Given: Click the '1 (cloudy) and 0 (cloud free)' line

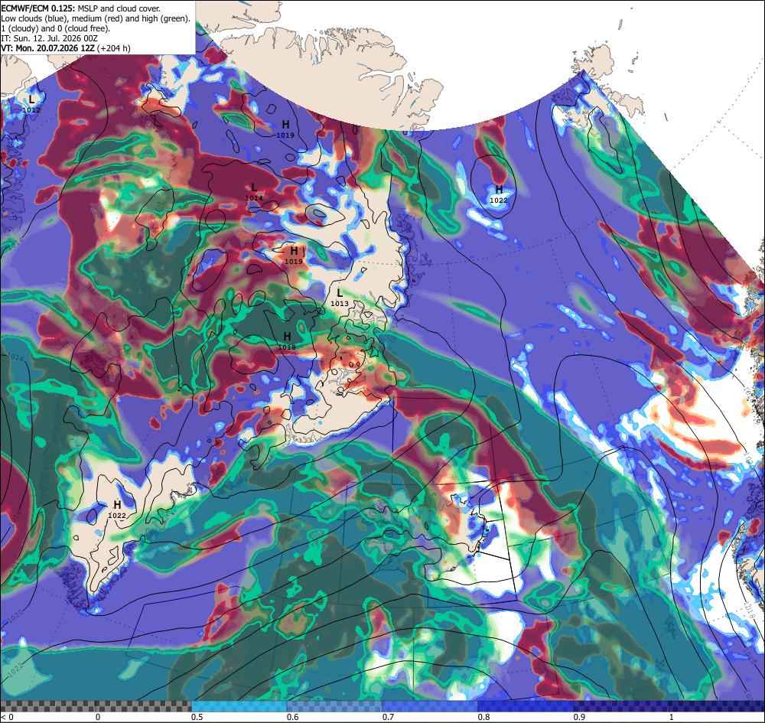Looking at the screenshot, I should pyautogui.click(x=56, y=28).
